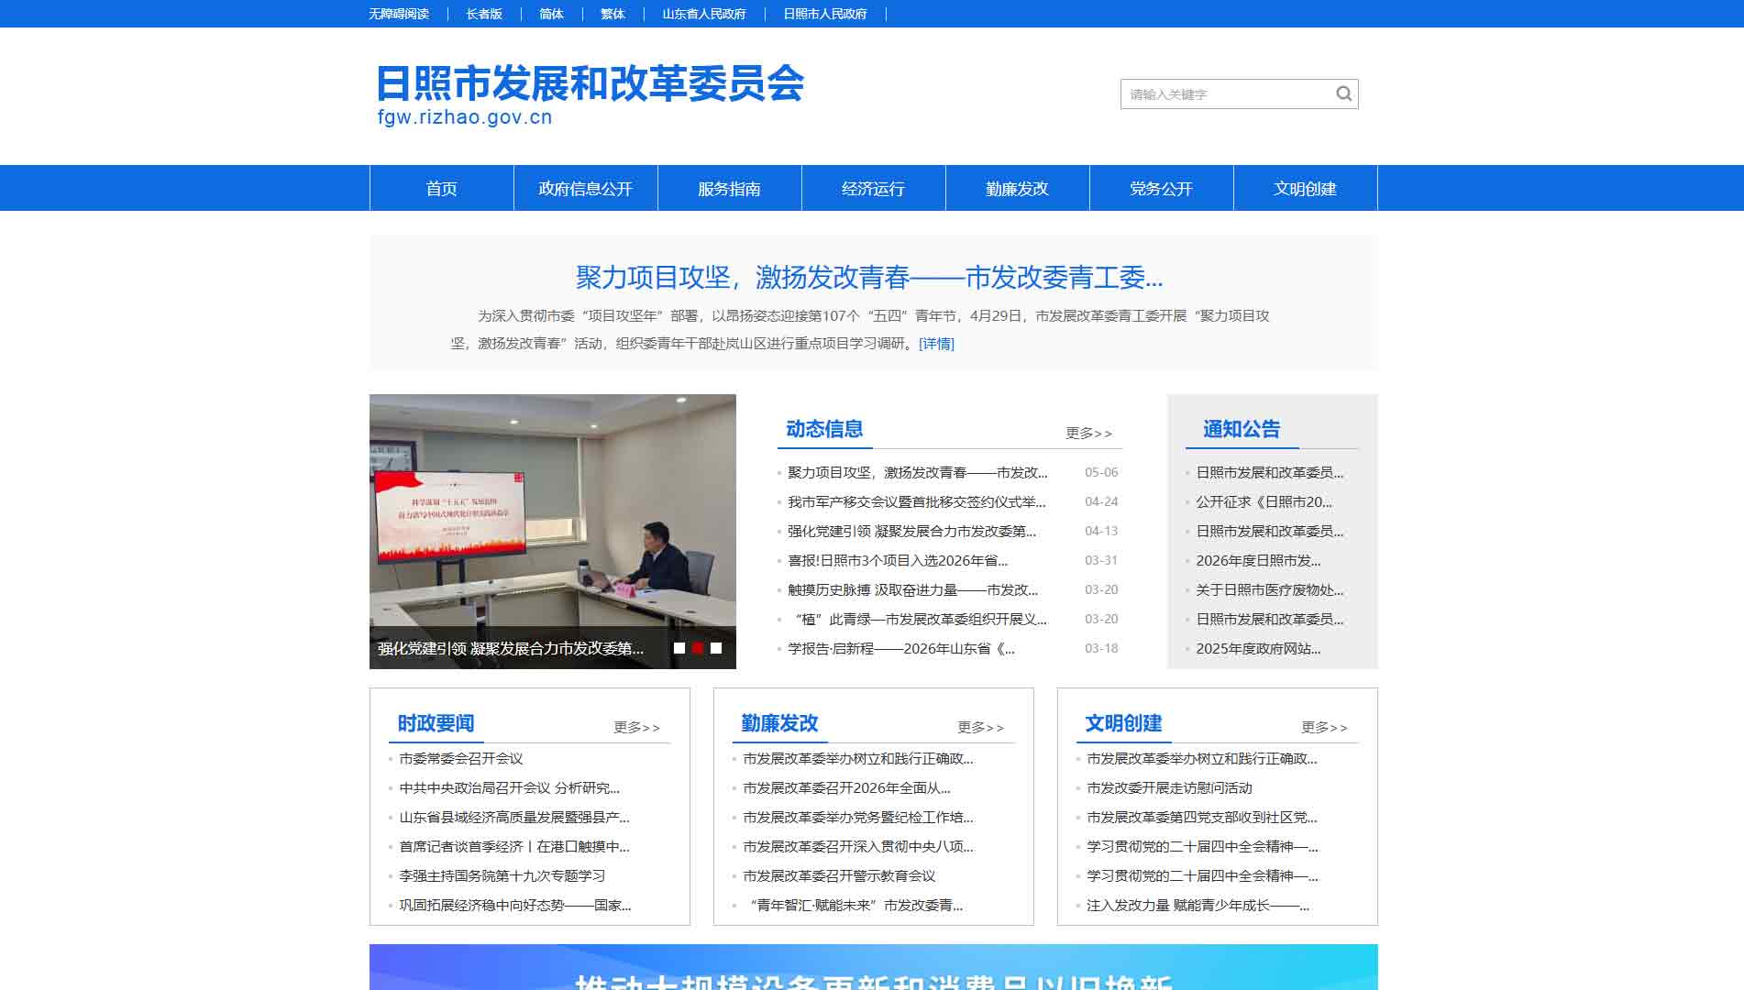Open article 市发展改革委第四党支部收到社区党

[1202, 817]
